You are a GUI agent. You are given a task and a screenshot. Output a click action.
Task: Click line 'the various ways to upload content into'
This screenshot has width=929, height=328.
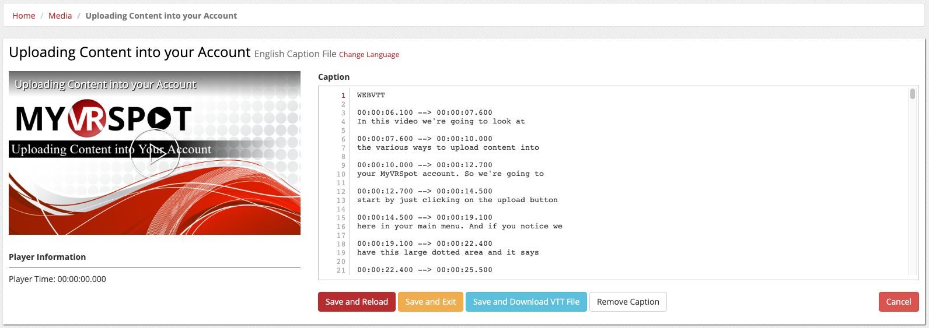(x=448, y=147)
